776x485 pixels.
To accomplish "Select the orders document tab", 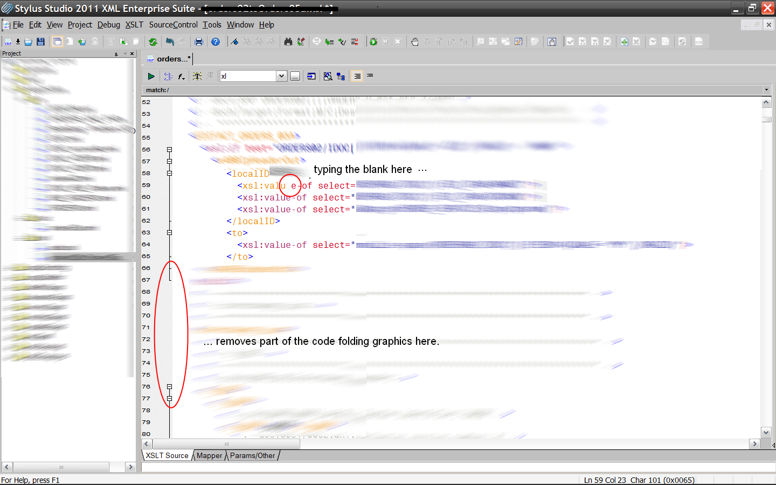I will tap(169, 59).
